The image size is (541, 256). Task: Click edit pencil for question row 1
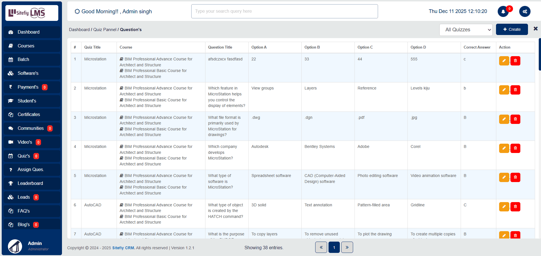pos(504,61)
